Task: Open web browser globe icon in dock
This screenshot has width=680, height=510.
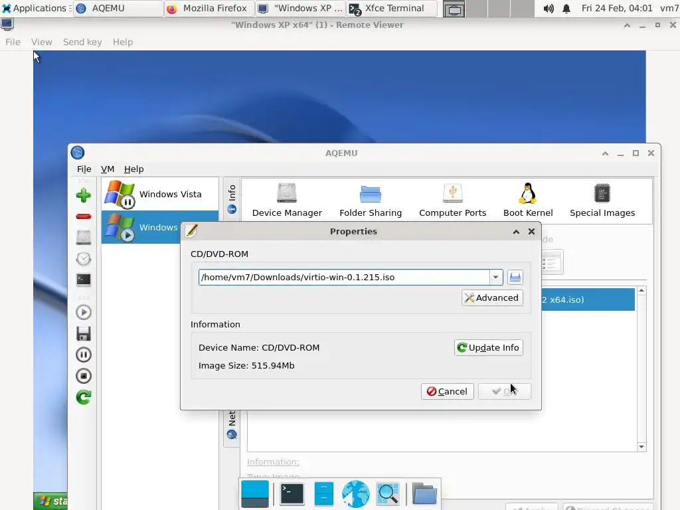Action: pos(356,494)
